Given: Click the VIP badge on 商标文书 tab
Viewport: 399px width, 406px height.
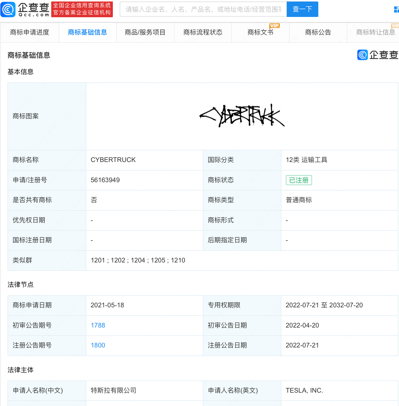Looking at the screenshot, I should [x=274, y=26].
